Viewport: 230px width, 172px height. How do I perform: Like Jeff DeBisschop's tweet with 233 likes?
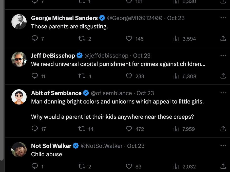[129, 76]
